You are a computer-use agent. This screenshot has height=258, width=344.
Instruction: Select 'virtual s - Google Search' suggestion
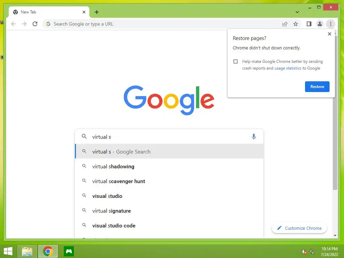pos(169,152)
